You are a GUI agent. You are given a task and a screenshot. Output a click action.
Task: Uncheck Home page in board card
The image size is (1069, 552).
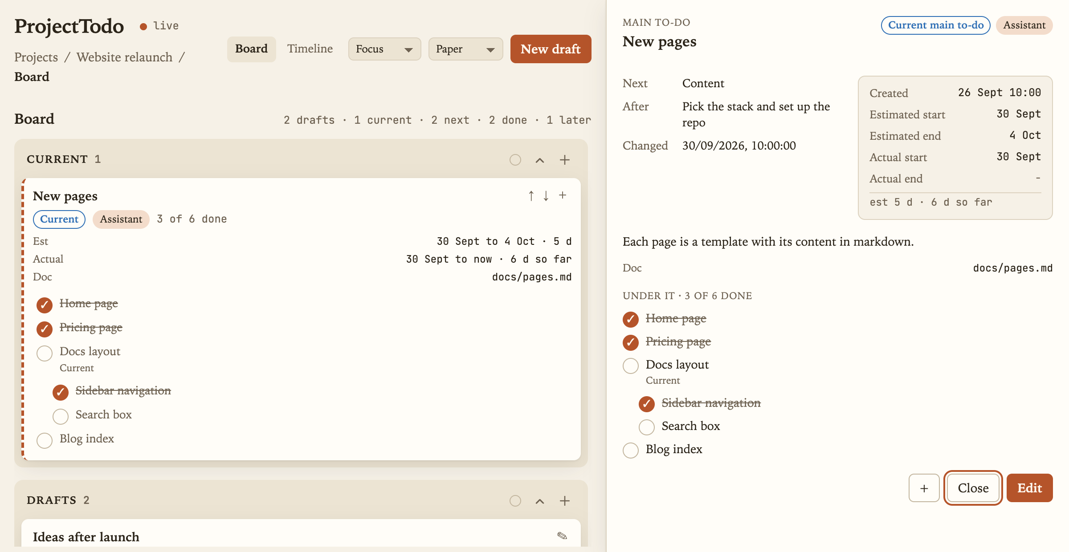(x=45, y=305)
